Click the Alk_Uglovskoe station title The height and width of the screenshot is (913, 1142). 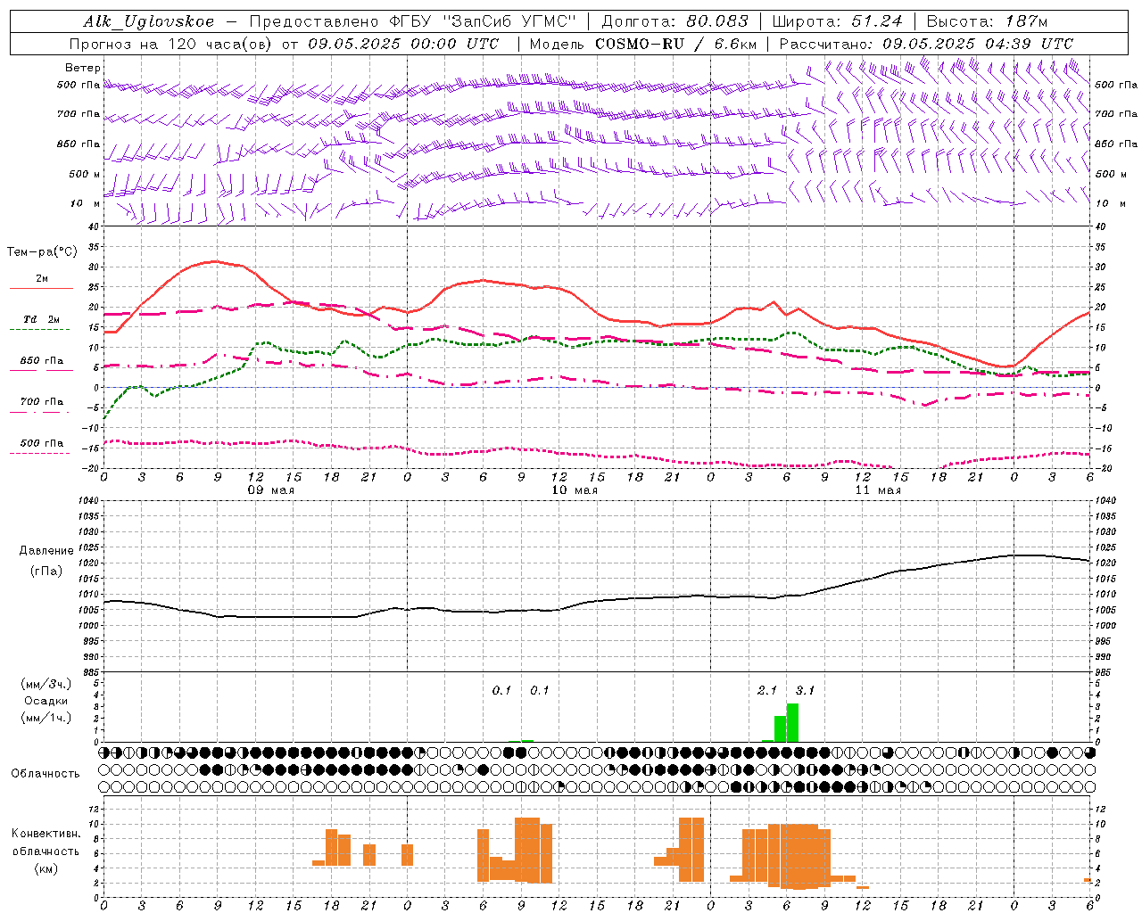click(149, 21)
